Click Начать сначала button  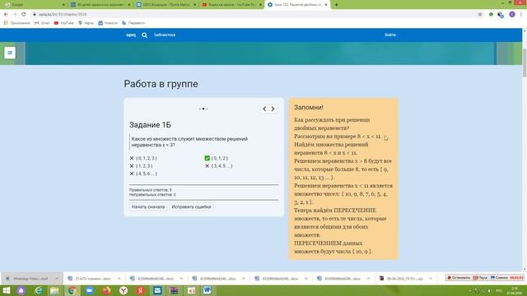[148, 206]
